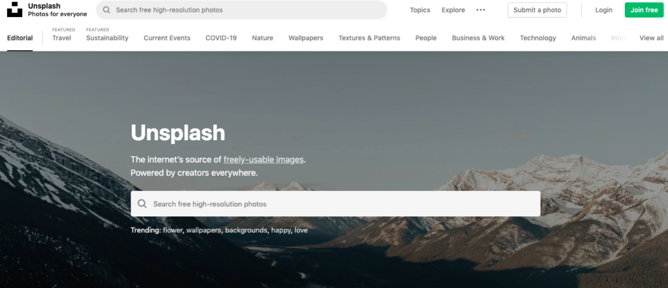This screenshot has height=288, width=668.
Task: Click the Login link
Action: coord(603,10)
